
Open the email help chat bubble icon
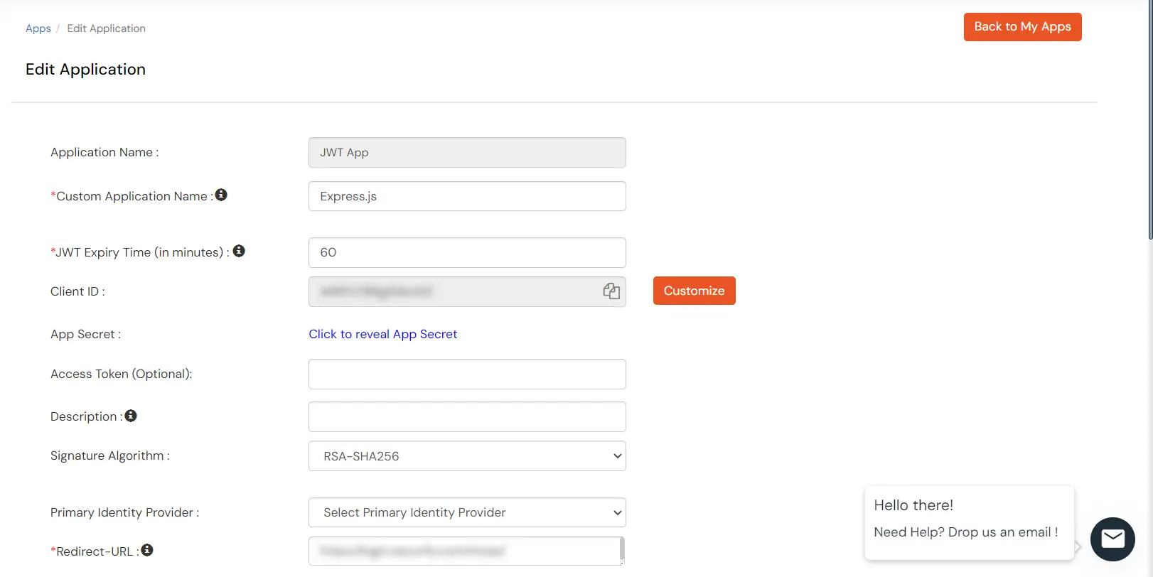click(1112, 539)
